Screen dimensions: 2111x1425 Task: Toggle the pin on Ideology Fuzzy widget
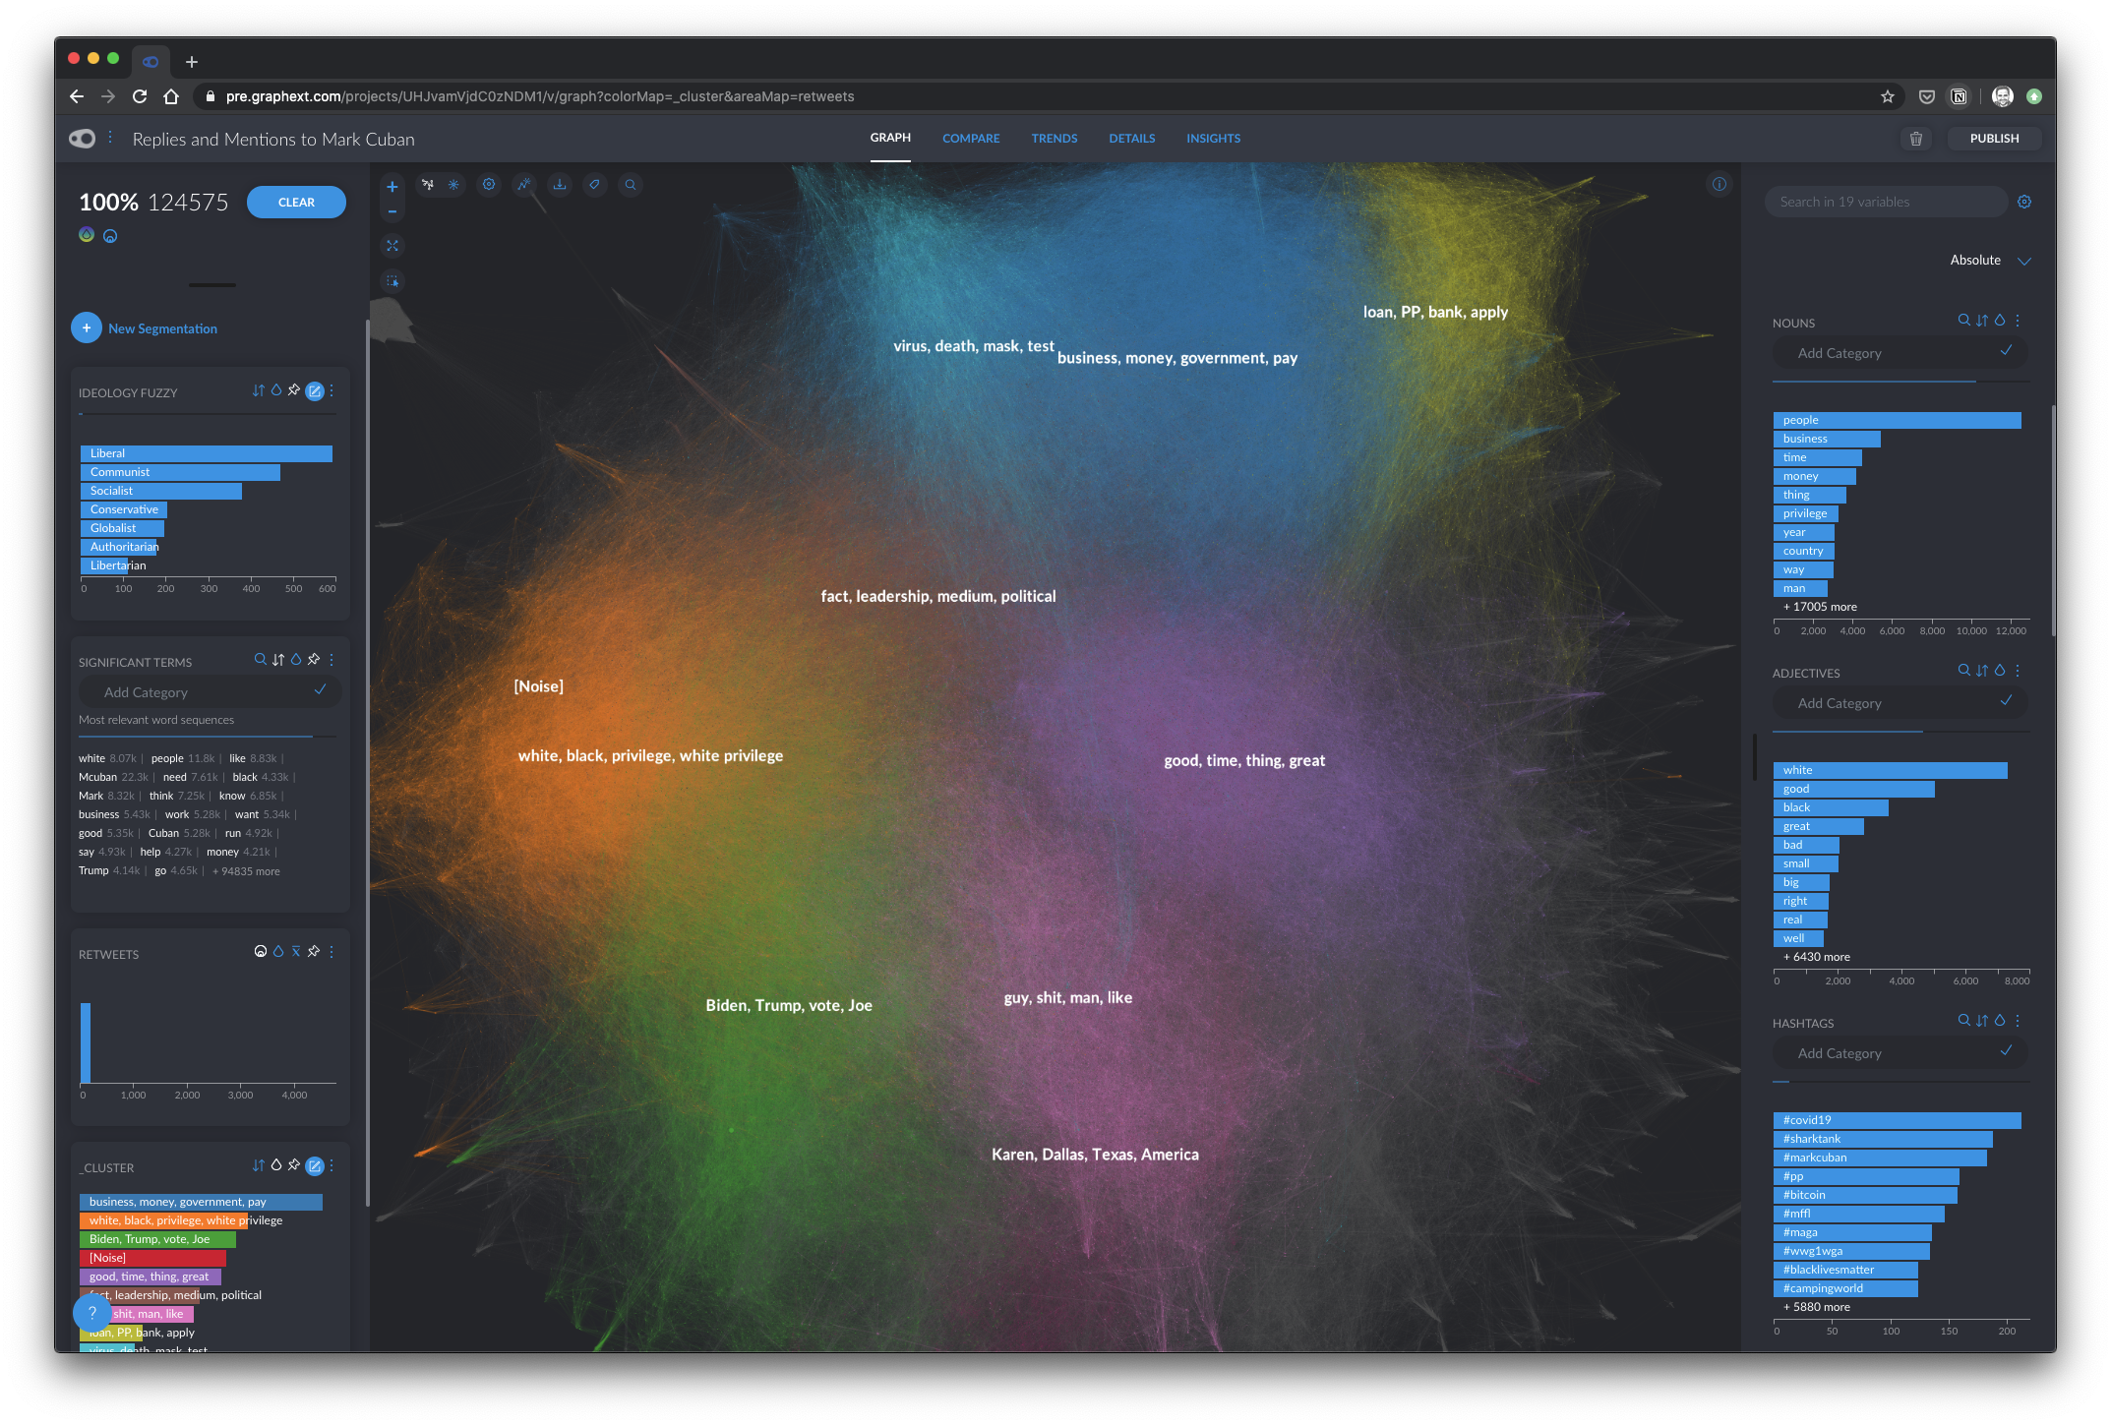(x=294, y=390)
